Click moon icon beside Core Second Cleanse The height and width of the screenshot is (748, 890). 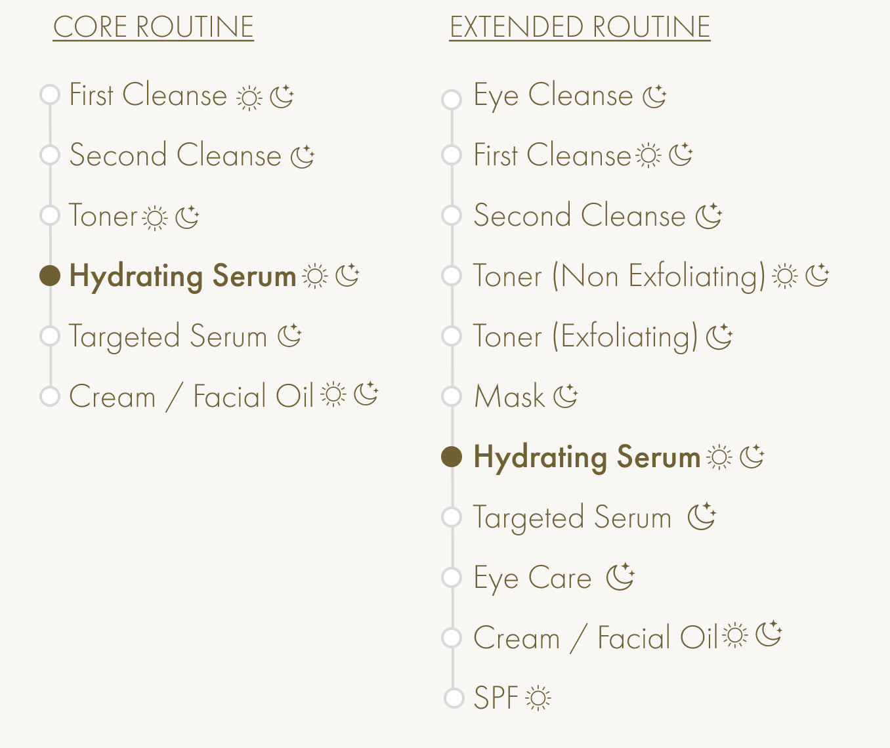[303, 156]
